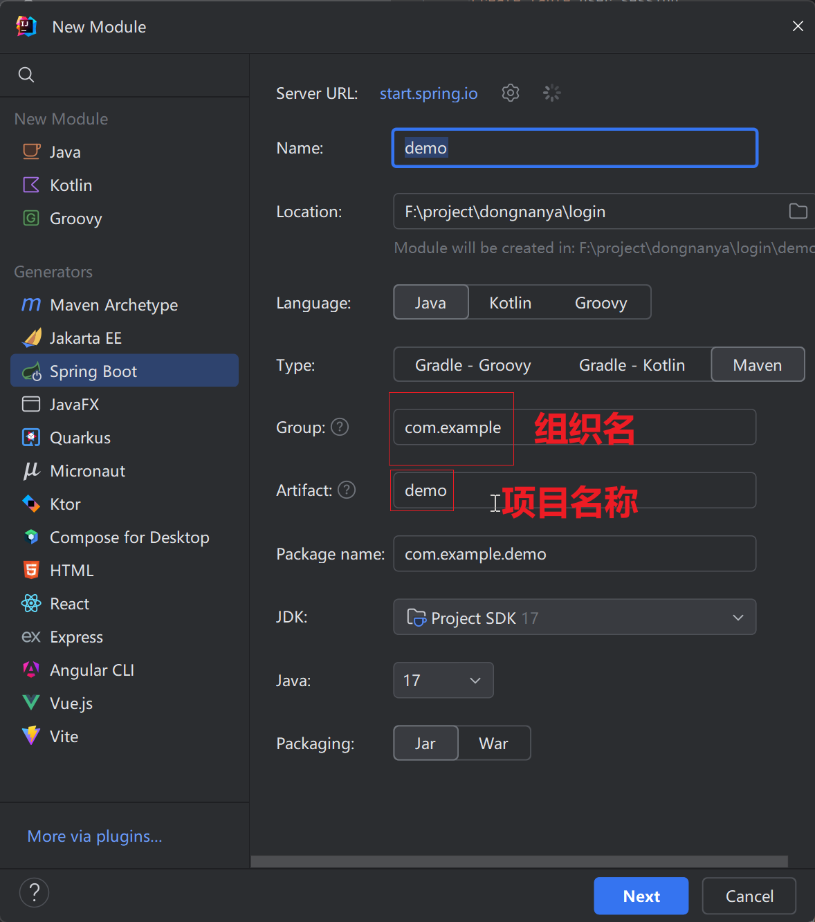Open dialog help question mark
This screenshot has height=922, width=815.
tap(34, 892)
